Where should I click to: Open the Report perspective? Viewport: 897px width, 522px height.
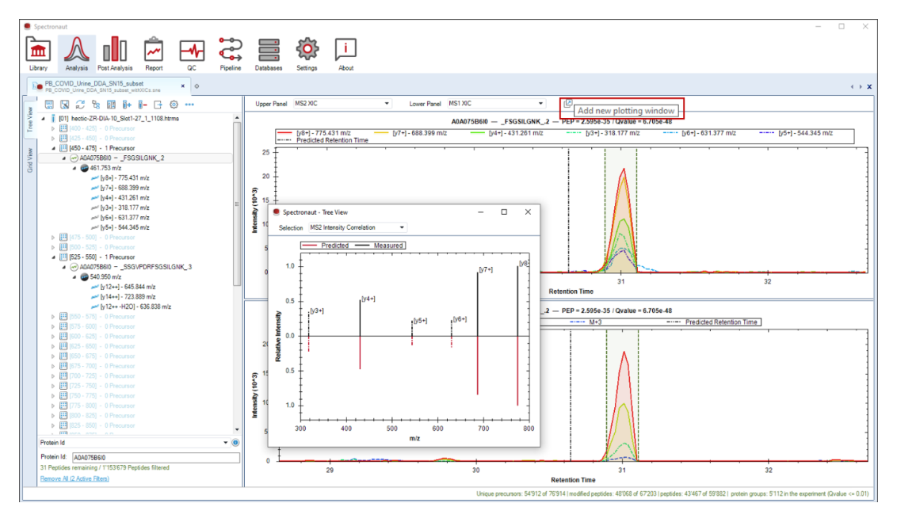(153, 54)
